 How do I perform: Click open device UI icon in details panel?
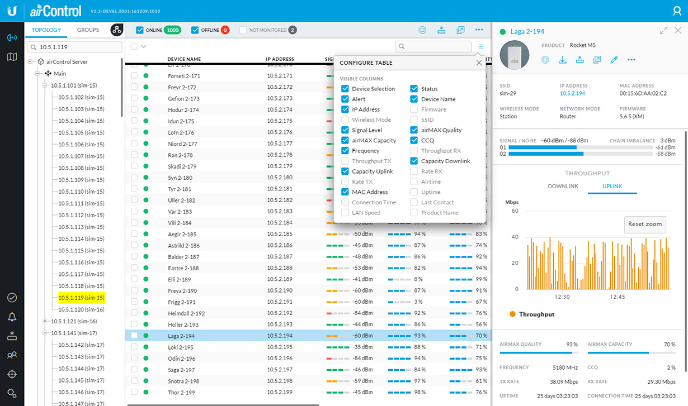[597, 60]
